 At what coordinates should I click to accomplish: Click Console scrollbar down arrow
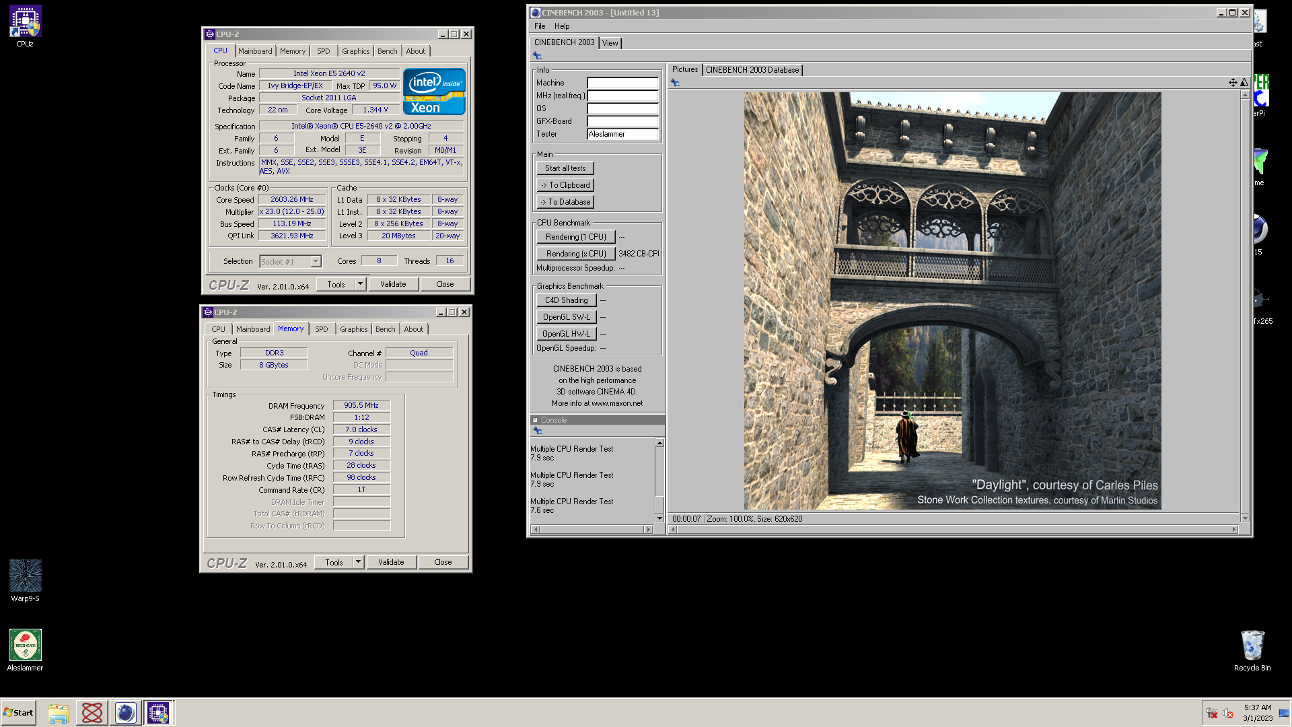pyautogui.click(x=659, y=518)
